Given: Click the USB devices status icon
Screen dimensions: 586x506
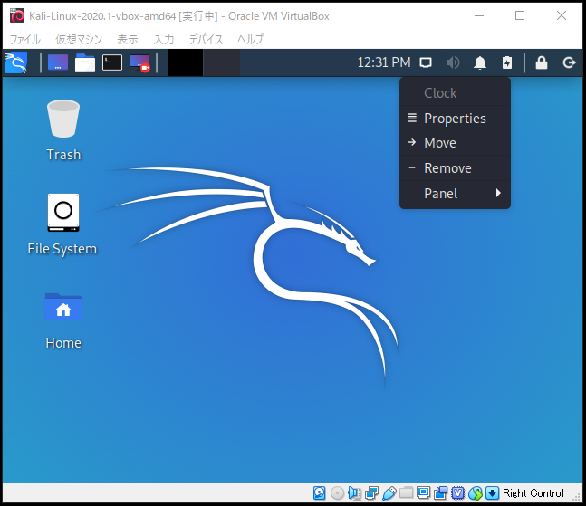Looking at the screenshot, I should (389, 493).
